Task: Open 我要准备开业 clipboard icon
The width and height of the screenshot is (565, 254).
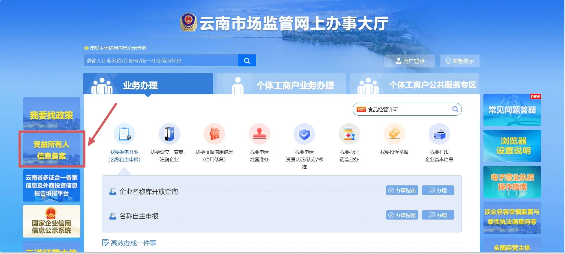Action: [124, 134]
